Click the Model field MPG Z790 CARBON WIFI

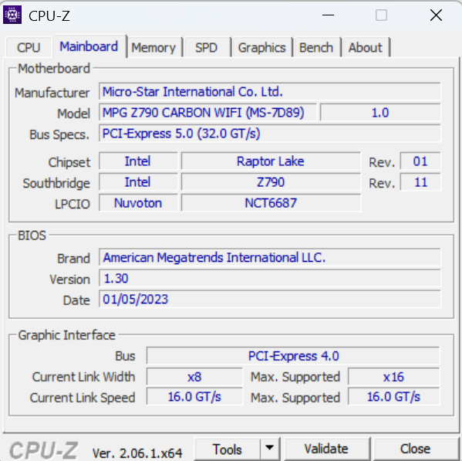point(207,113)
